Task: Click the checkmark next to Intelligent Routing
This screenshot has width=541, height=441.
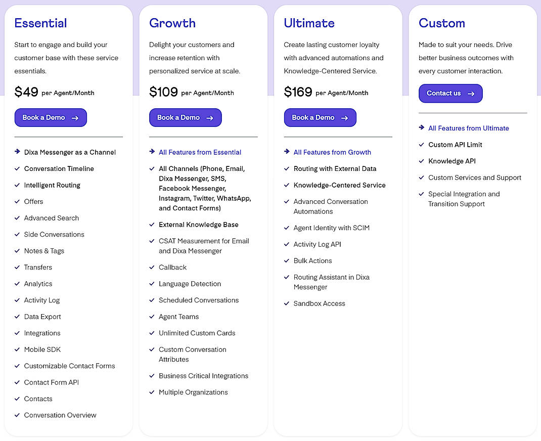Action: click(x=17, y=185)
